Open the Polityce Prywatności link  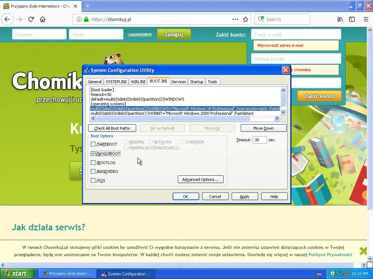tap(330, 255)
